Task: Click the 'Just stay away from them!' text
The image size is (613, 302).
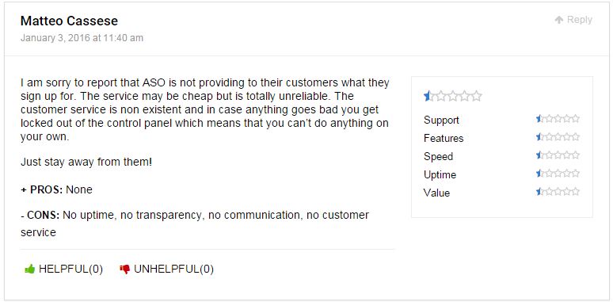Action: click(86, 162)
